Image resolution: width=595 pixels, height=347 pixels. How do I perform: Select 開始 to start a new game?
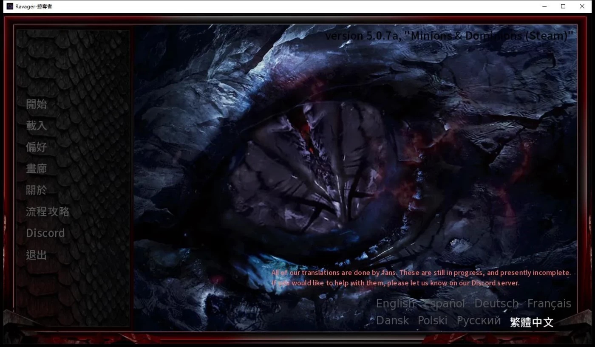tap(36, 104)
